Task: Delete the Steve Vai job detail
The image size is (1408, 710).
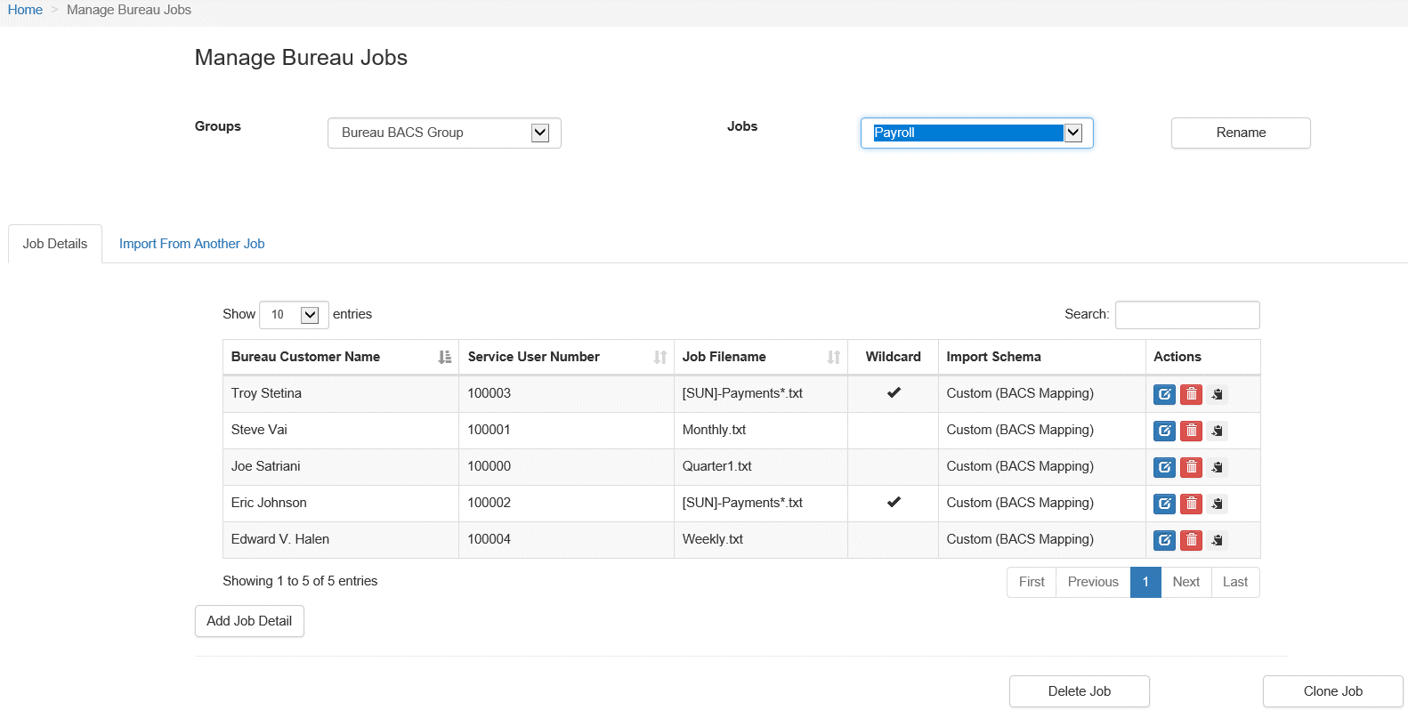Action: [1191, 431]
